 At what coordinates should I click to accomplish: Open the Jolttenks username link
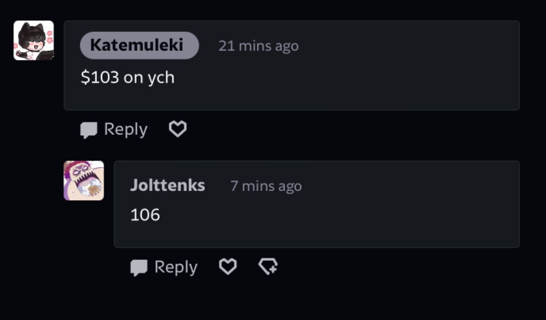[168, 185]
